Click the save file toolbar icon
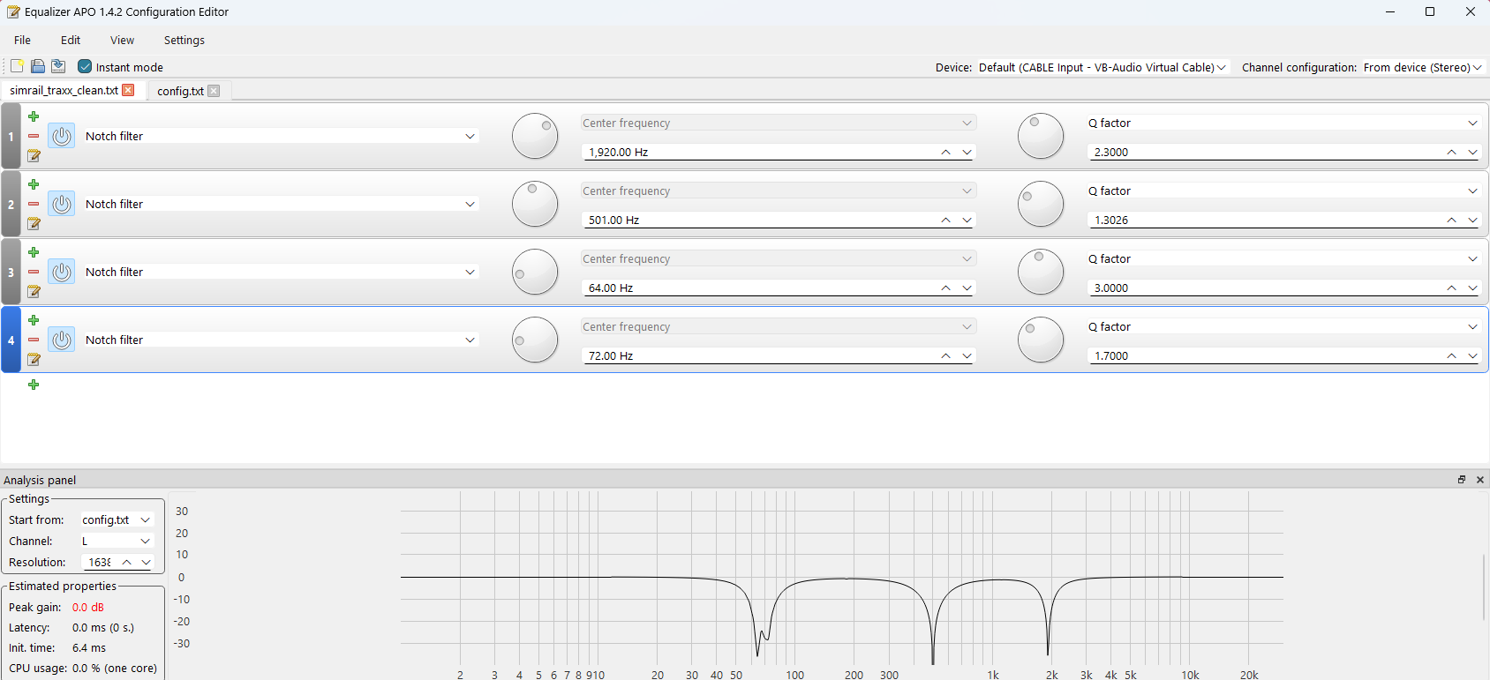Screen dimensions: 1490x680 38,66
